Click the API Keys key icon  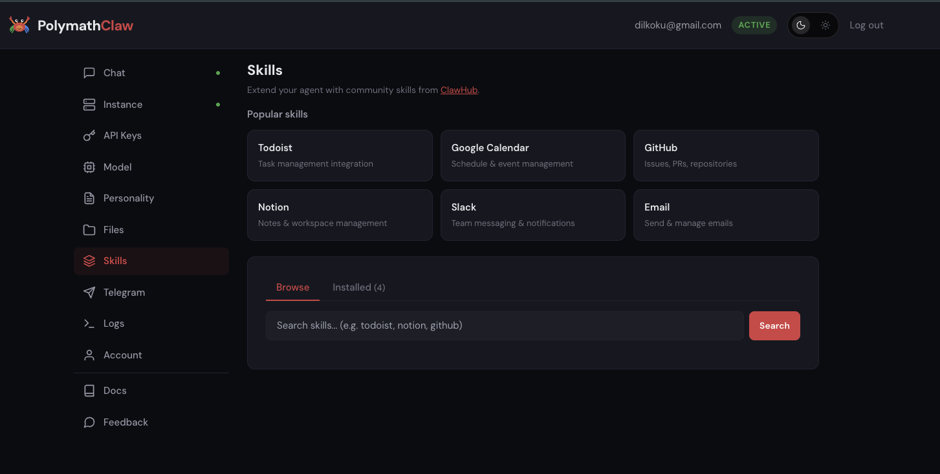[89, 136]
